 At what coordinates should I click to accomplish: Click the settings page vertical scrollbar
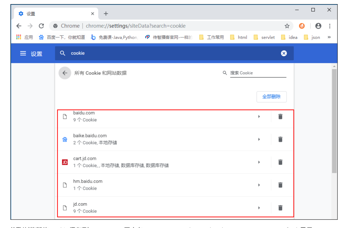point(334,121)
